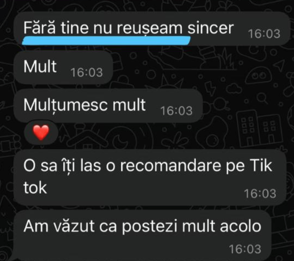Tap the word 'sincer' in first message
294x261 pixels.
coord(210,28)
